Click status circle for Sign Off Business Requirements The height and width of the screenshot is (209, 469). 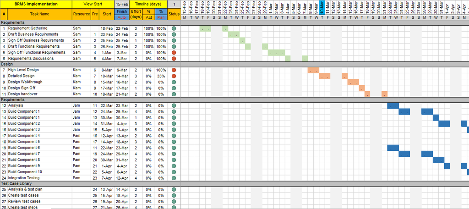pos(174,40)
